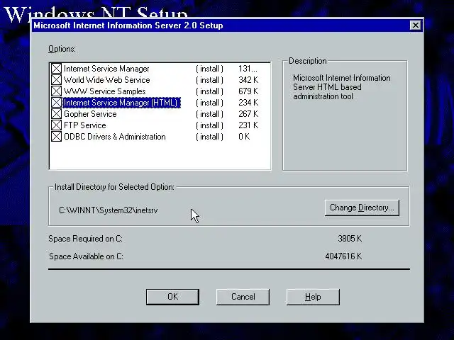Select the Internet Service Manager row label
The height and width of the screenshot is (340, 454).
106,69
